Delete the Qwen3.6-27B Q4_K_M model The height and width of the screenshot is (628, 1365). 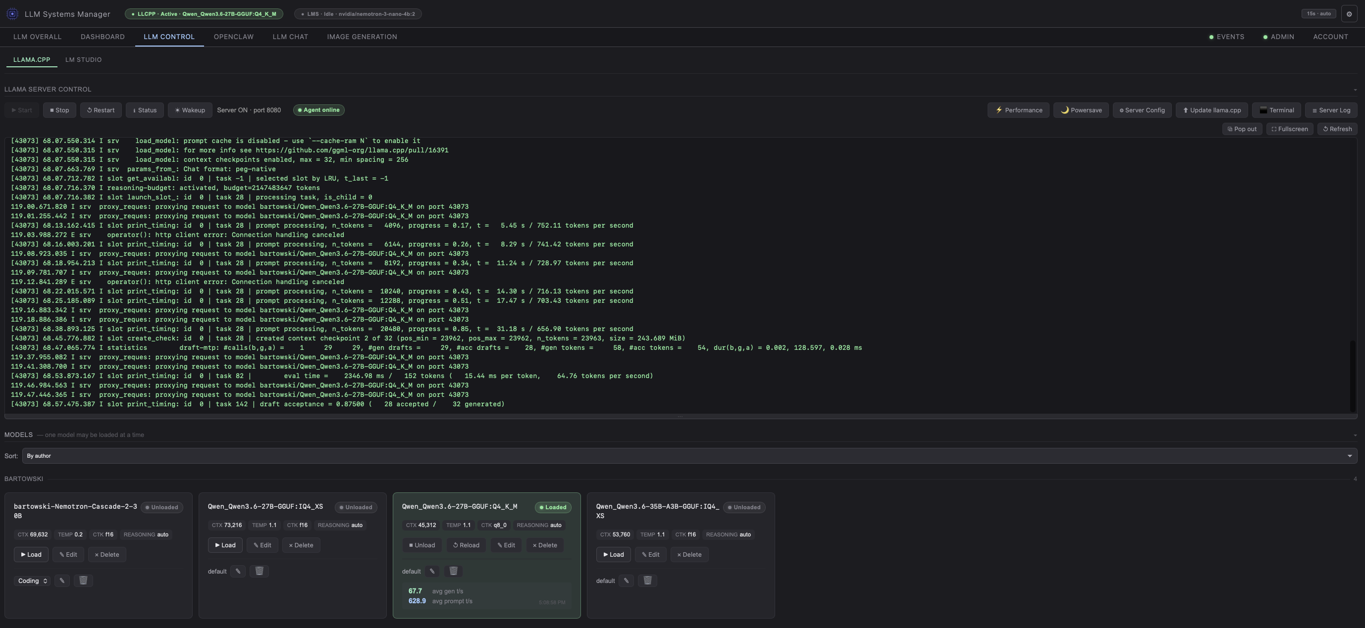point(545,545)
